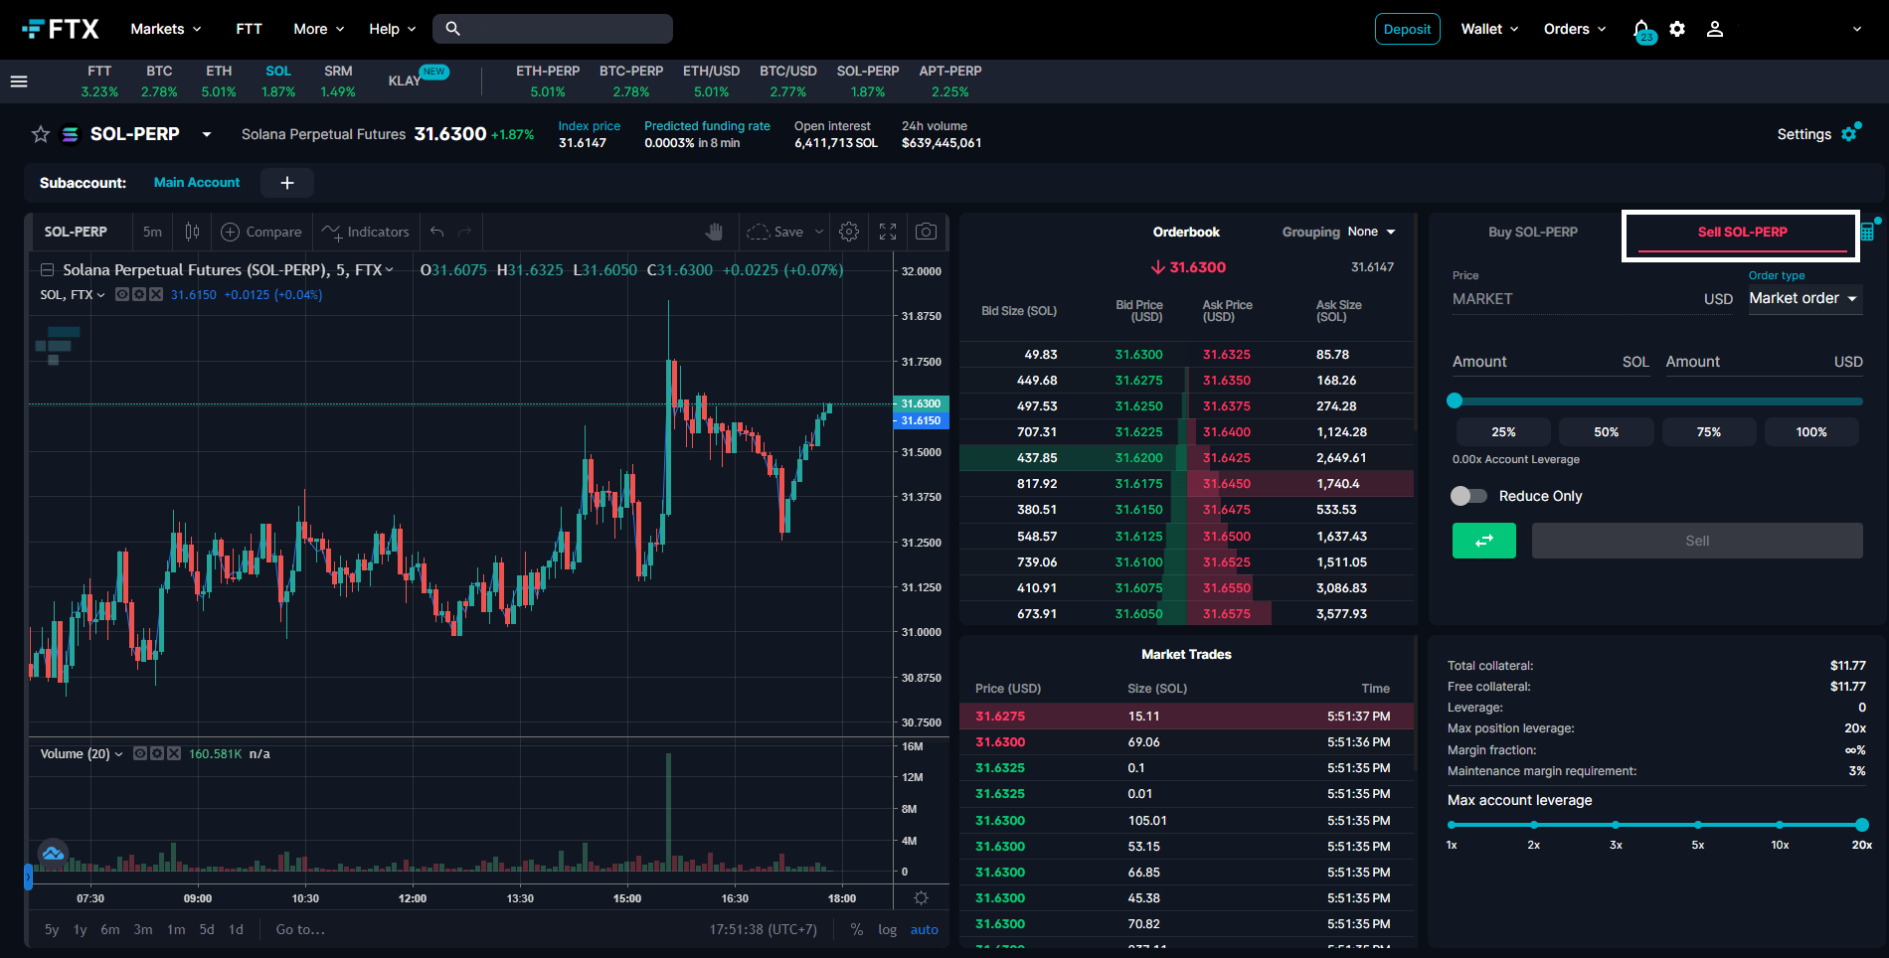
Task: Open chart properties gear
Action: tap(849, 232)
